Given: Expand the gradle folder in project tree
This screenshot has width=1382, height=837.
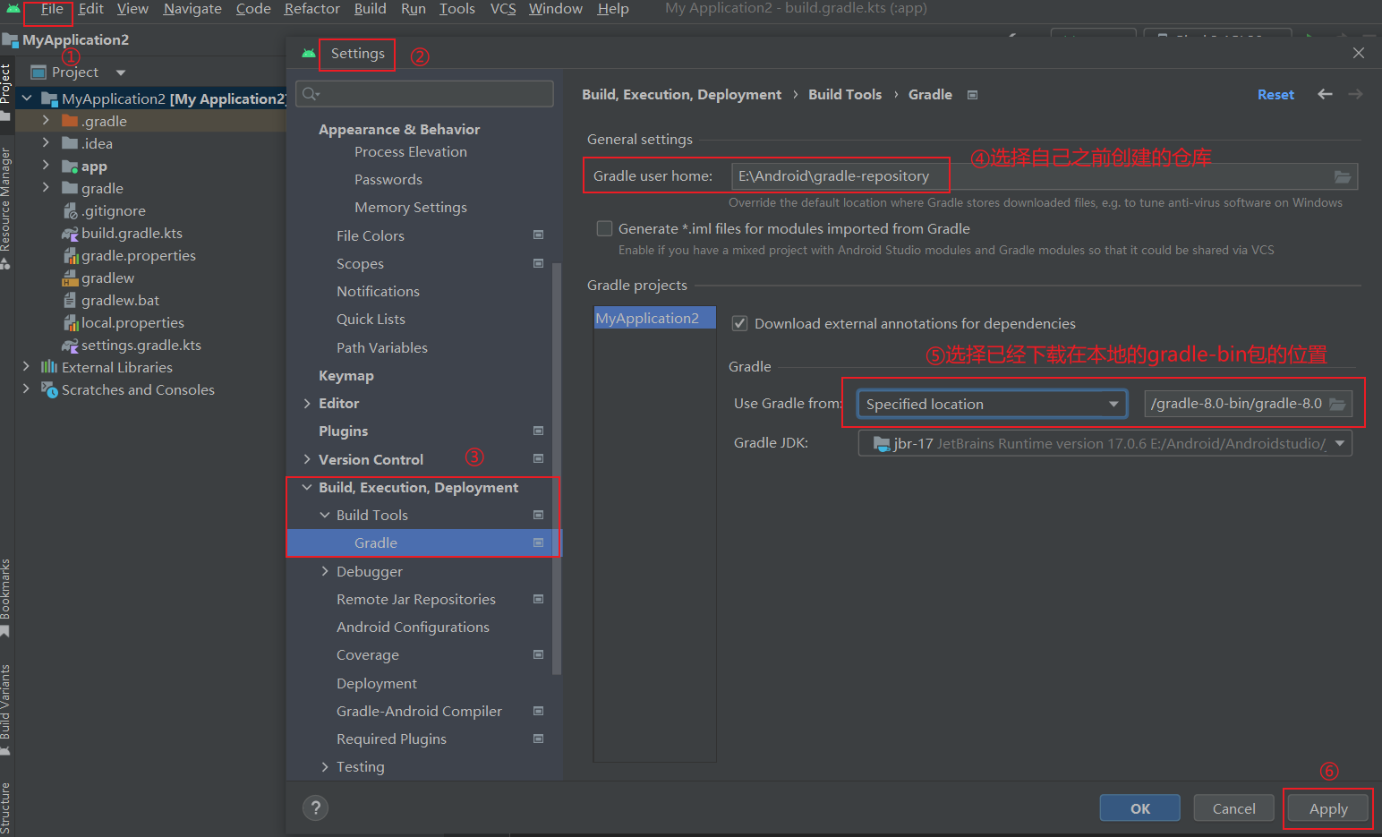Looking at the screenshot, I should tap(46, 188).
